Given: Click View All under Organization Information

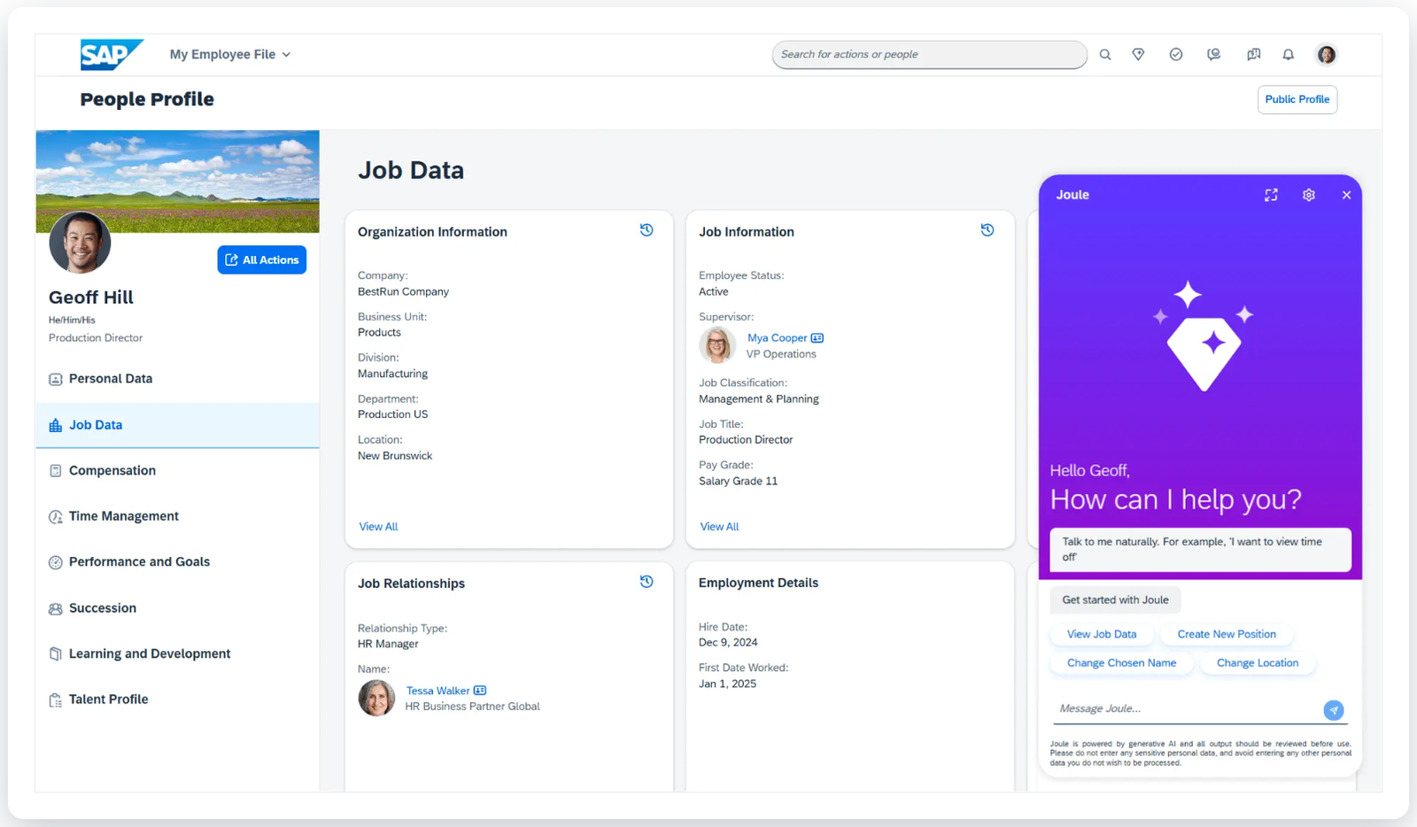Looking at the screenshot, I should click(x=378, y=527).
